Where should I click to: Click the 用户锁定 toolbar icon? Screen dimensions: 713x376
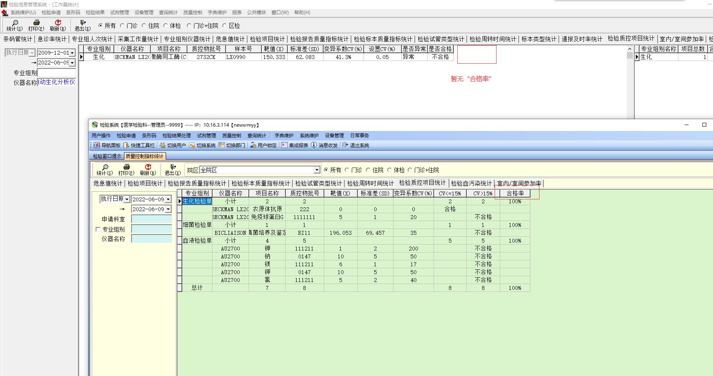253,145
